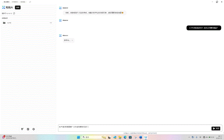Click the clipboard icon at the sidebar bottom
Screen dimensions: 224x140
coord(28,129)
